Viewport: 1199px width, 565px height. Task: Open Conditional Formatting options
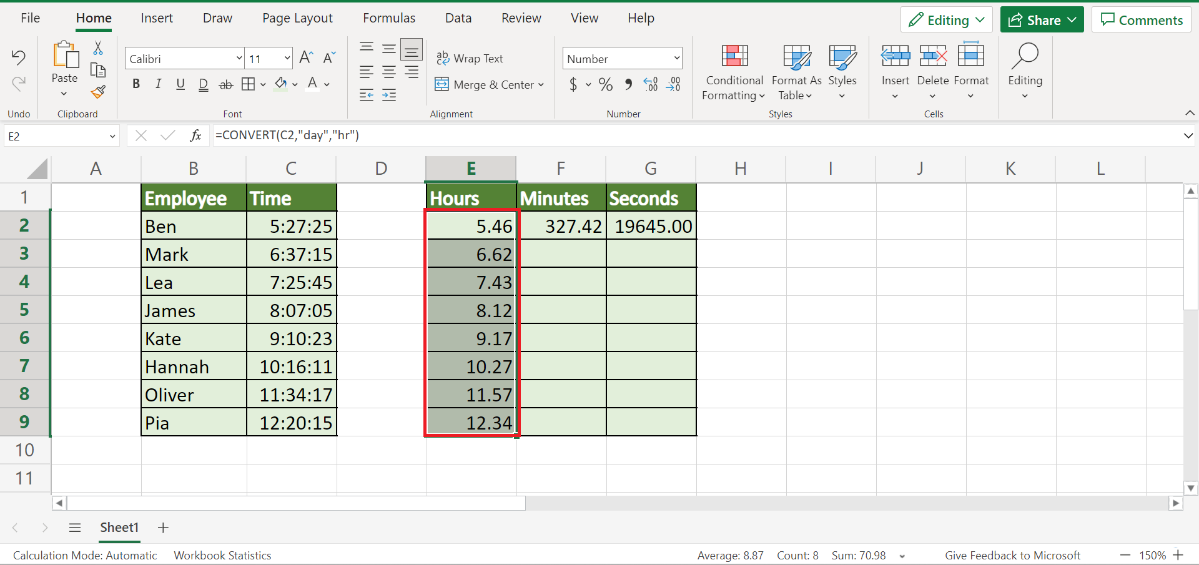click(734, 72)
